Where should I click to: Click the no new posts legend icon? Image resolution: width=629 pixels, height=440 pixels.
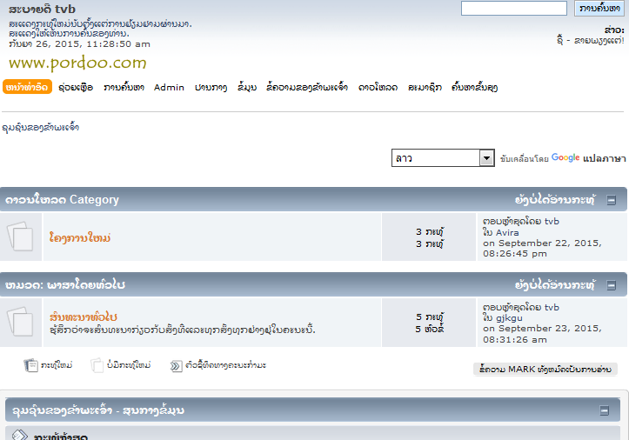[x=97, y=365]
